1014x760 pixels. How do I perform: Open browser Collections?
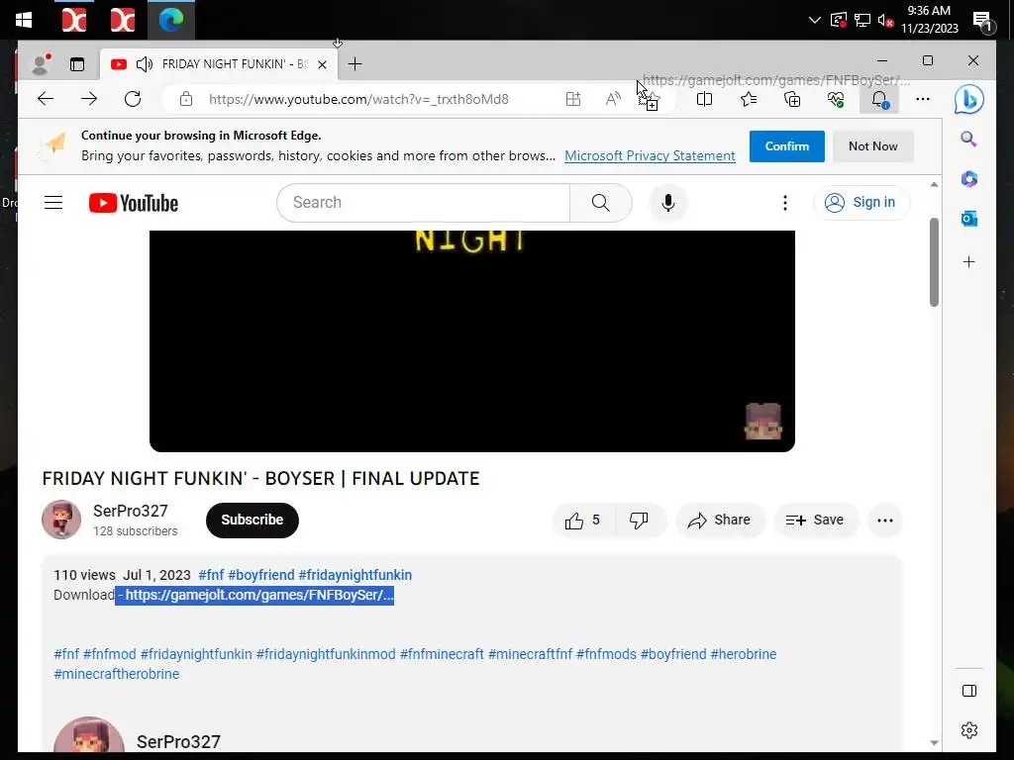(x=792, y=99)
